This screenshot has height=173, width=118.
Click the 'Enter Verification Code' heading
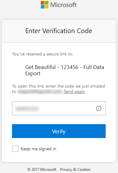click(59, 31)
